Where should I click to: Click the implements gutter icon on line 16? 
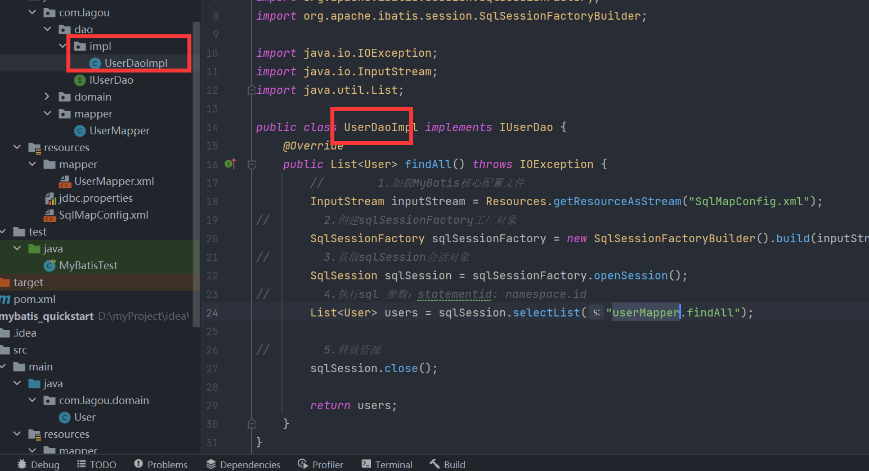pos(230,164)
